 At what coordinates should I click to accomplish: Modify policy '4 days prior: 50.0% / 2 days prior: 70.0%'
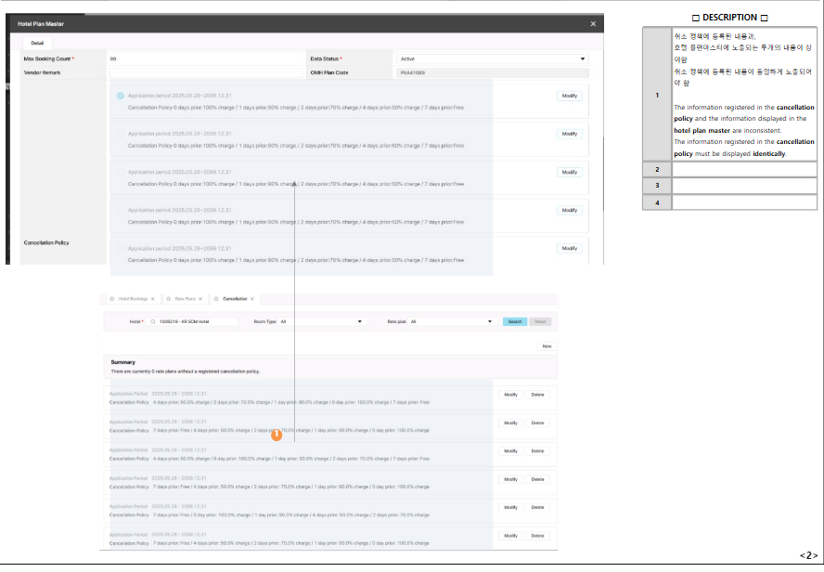(x=510, y=395)
